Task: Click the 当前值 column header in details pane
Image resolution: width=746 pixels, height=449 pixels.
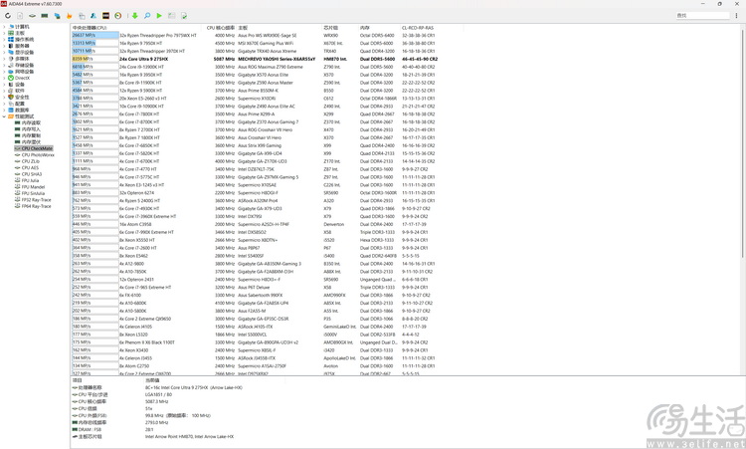Action: 152,380
